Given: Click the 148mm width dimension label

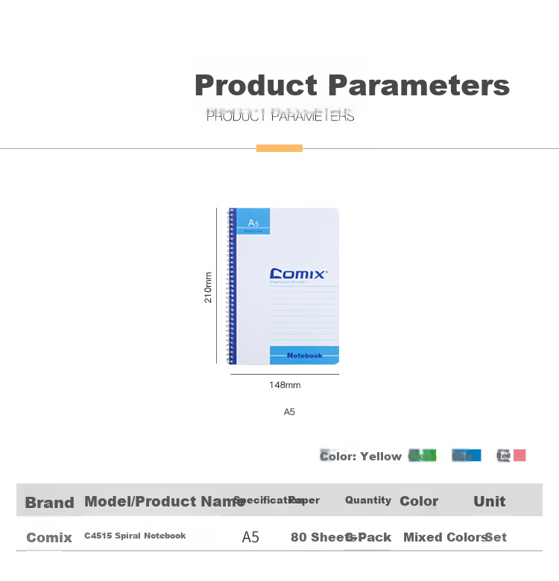Looking at the screenshot, I should pos(285,385).
